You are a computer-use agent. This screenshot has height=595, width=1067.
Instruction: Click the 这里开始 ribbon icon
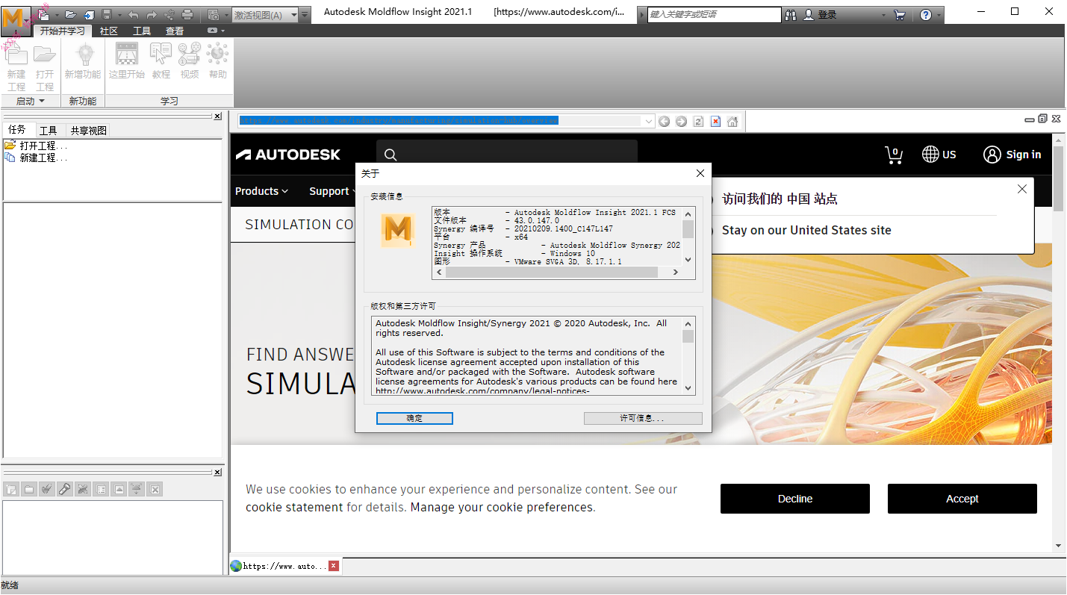pyautogui.click(x=127, y=60)
